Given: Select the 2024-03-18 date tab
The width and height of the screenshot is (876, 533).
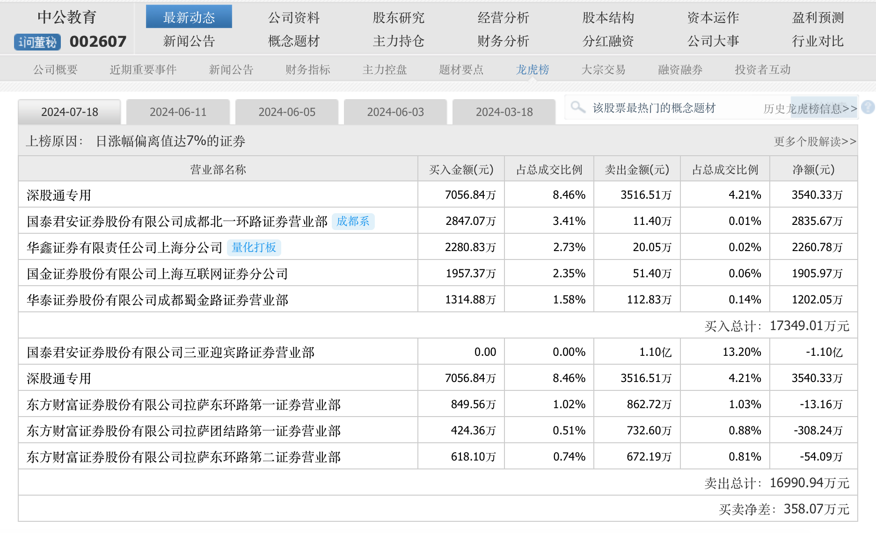Looking at the screenshot, I should point(504,112).
